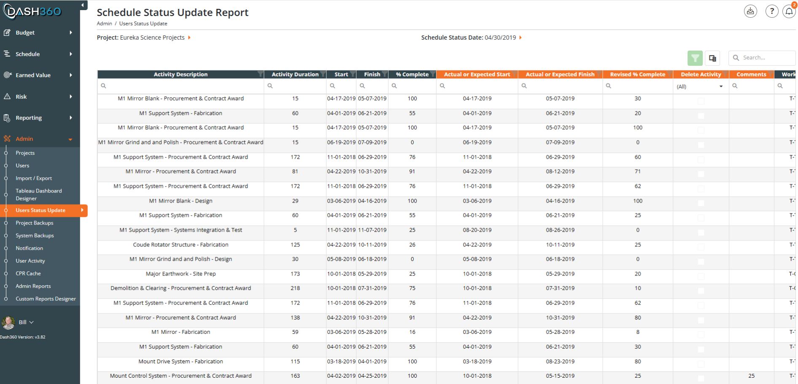Open Tableau Dashboard Designer
798x384 pixels.
(39, 195)
